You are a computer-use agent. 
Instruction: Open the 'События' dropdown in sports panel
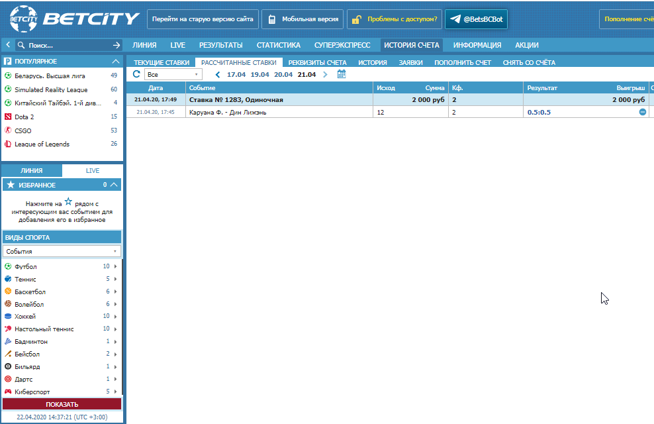point(62,252)
